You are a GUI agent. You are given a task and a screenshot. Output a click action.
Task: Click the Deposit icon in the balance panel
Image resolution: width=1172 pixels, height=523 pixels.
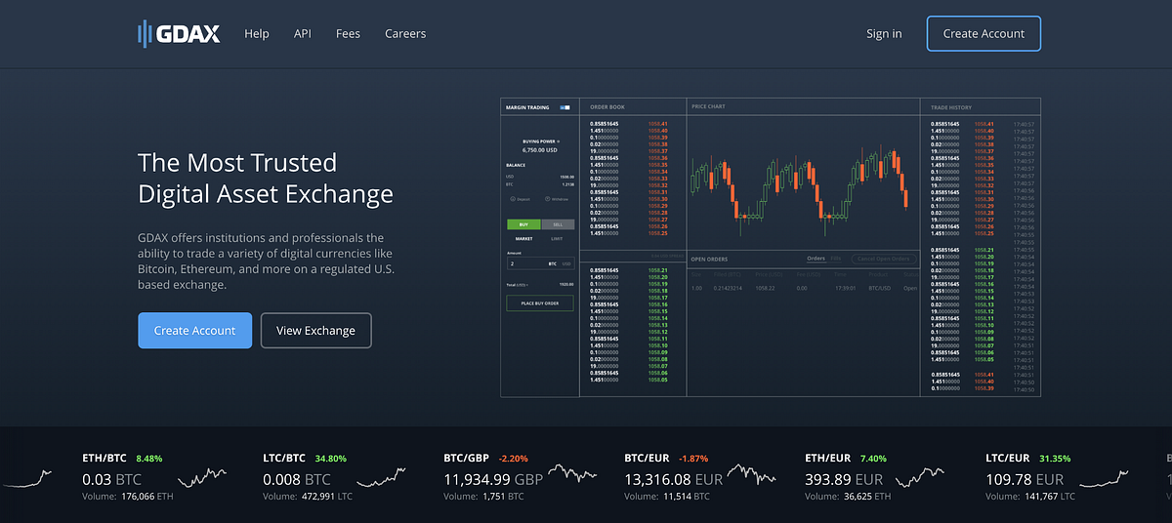coord(513,199)
